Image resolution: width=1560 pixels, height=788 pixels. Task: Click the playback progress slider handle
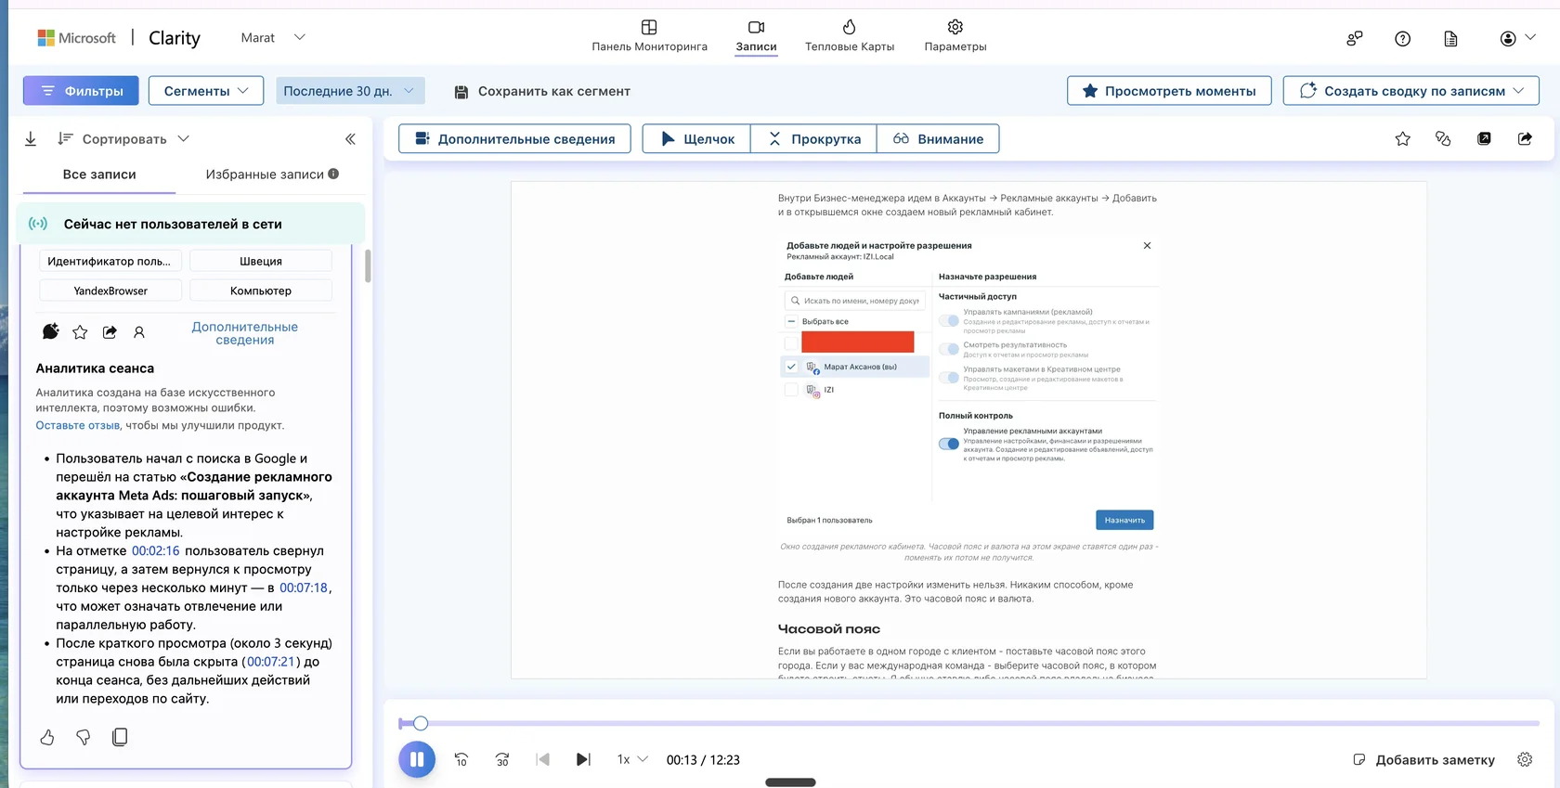coord(421,723)
